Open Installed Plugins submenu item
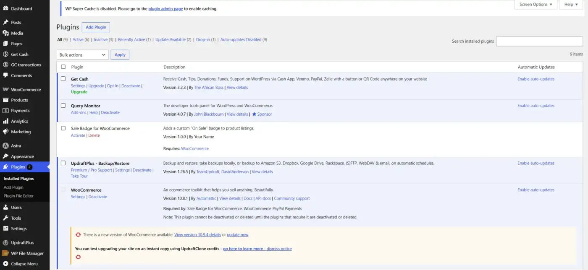The width and height of the screenshot is (588, 270). pos(19,179)
